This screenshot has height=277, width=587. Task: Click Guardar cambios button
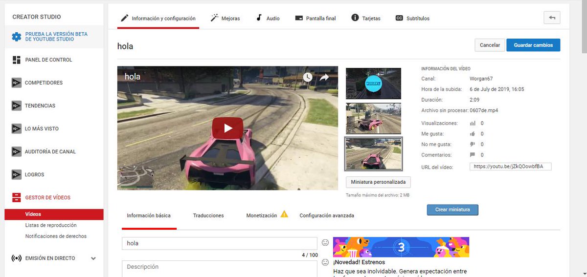[533, 45]
